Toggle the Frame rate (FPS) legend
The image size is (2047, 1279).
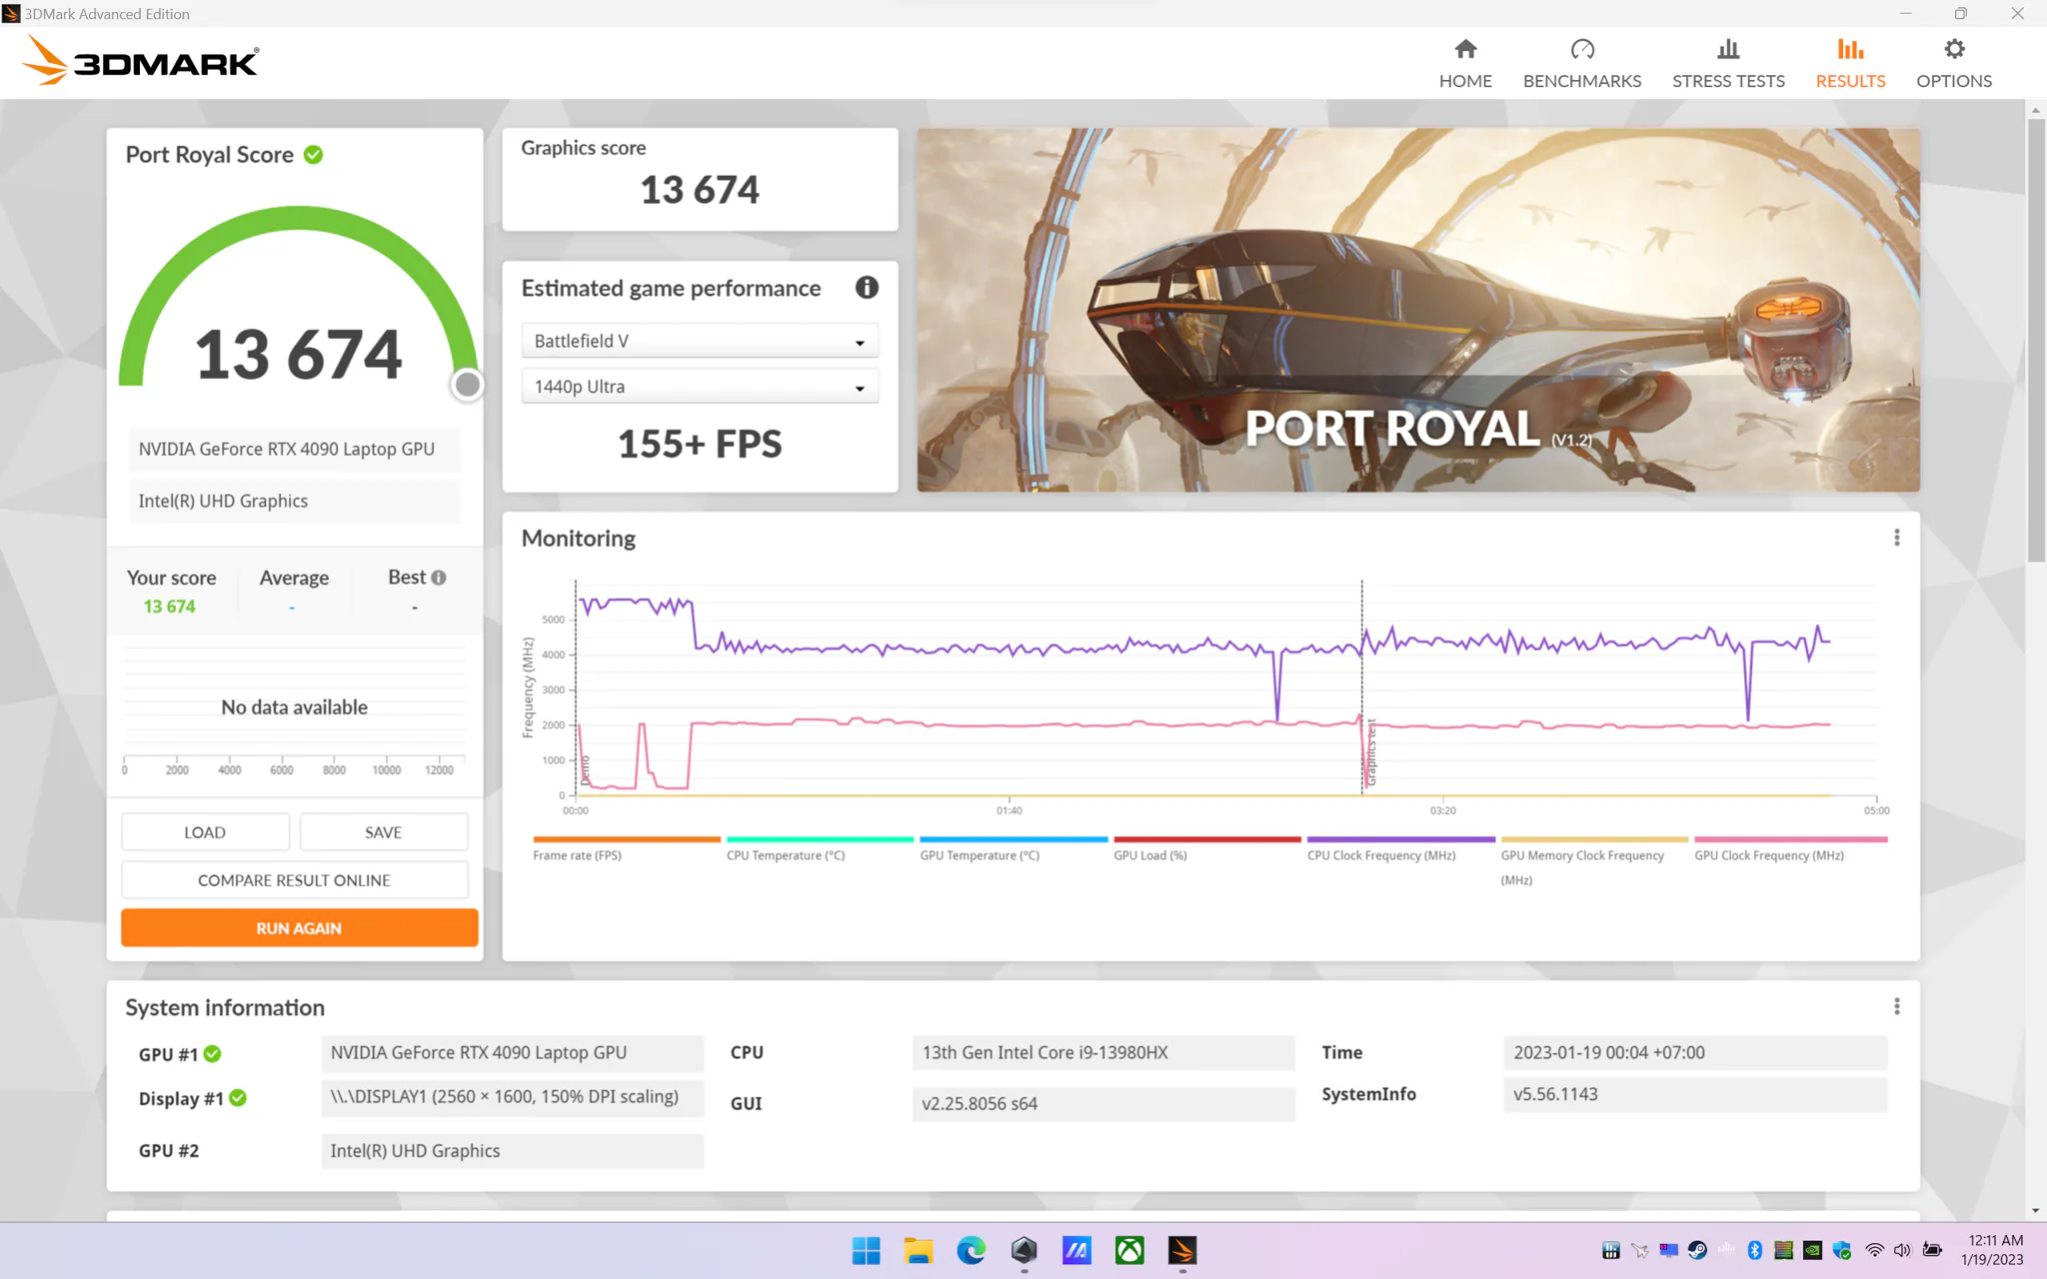pos(626,849)
